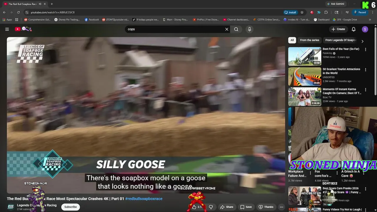Open Comprehensive Gol... bookmark
Viewport: 377px width, 212px height.
[37, 20]
